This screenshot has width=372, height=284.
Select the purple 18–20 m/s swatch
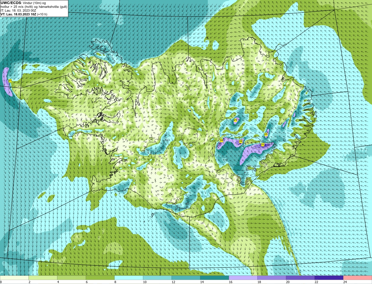(272, 278)
